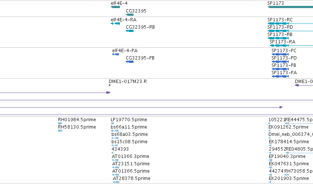Select the light-blue arrow beneath RH58130.5prime
Viewport: 313px width, 184px height.
[60, 131]
